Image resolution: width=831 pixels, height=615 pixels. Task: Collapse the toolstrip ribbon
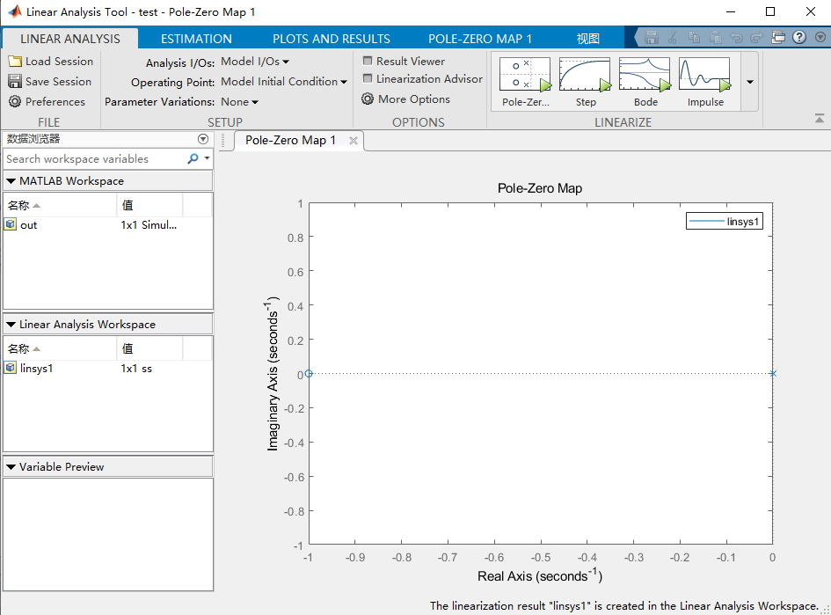[820, 118]
